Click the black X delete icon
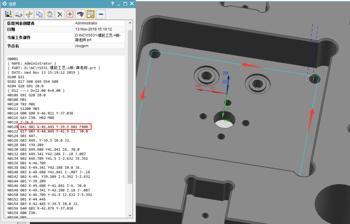This screenshot has width=350, height=224. (59, 14)
